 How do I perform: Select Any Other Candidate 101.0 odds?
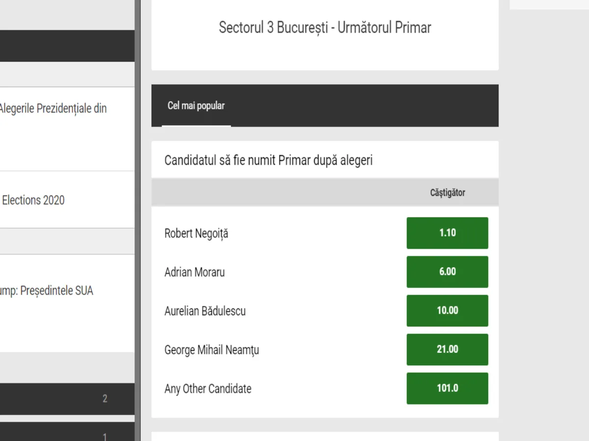pyautogui.click(x=447, y=388)
